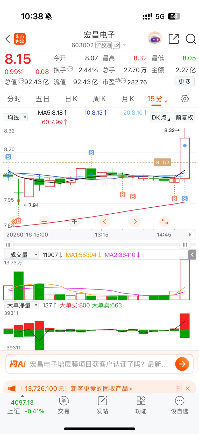
Task: Tap the 60:7.99 moving average reading
Action: coord(55,122)
